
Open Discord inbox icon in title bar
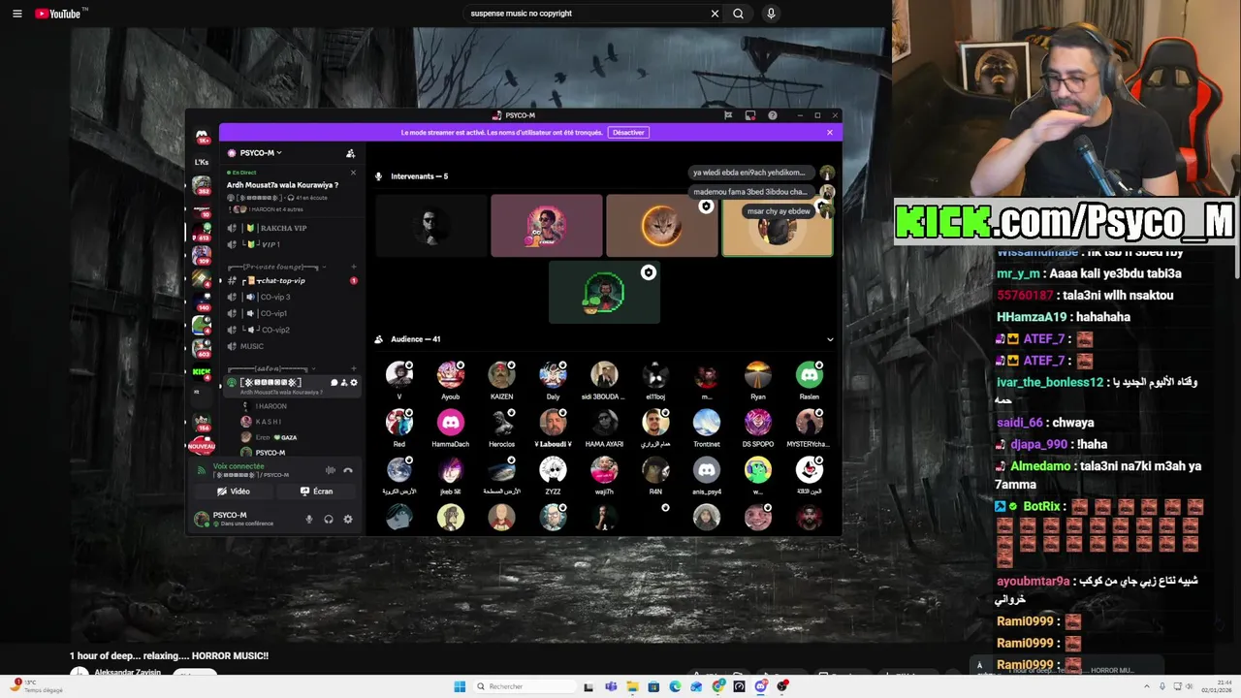[x=750, y=115]
